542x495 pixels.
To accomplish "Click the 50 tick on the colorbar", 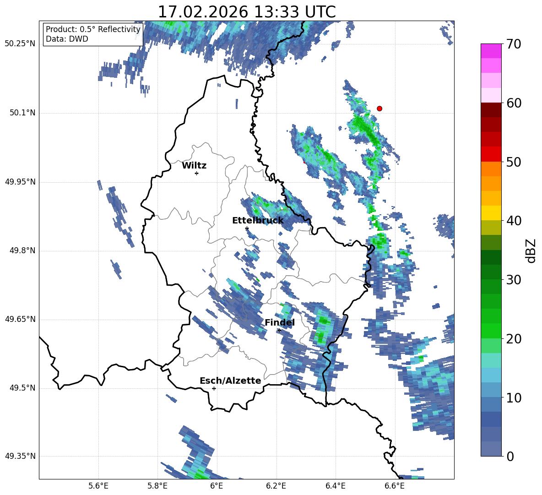I will (514, 162).
